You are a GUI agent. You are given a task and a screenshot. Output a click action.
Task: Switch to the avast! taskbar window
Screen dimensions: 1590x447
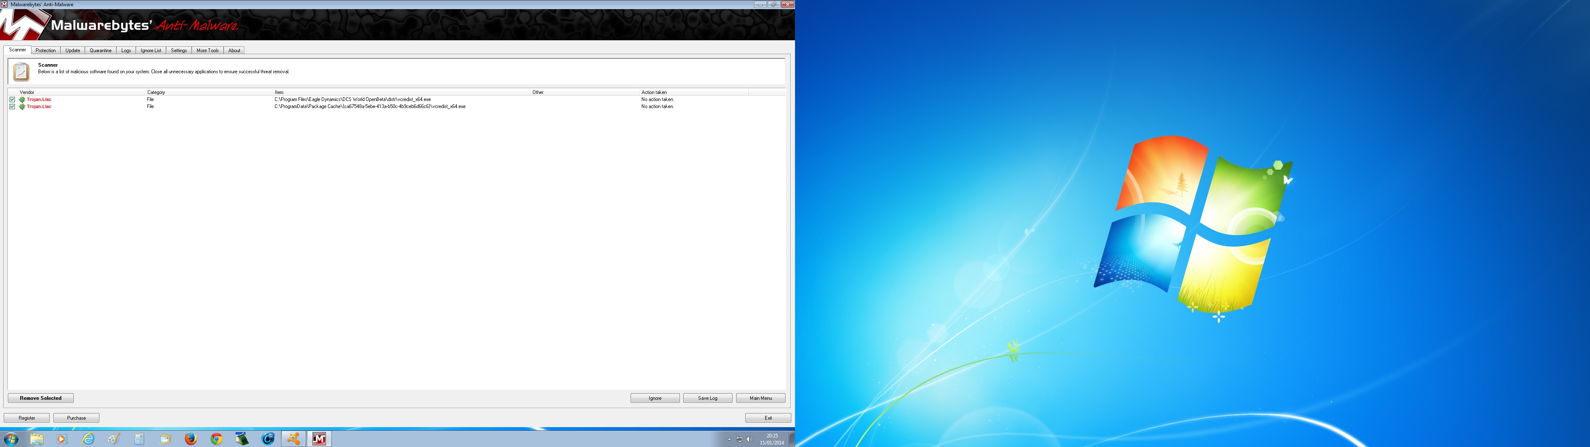(x=294, y=439)
